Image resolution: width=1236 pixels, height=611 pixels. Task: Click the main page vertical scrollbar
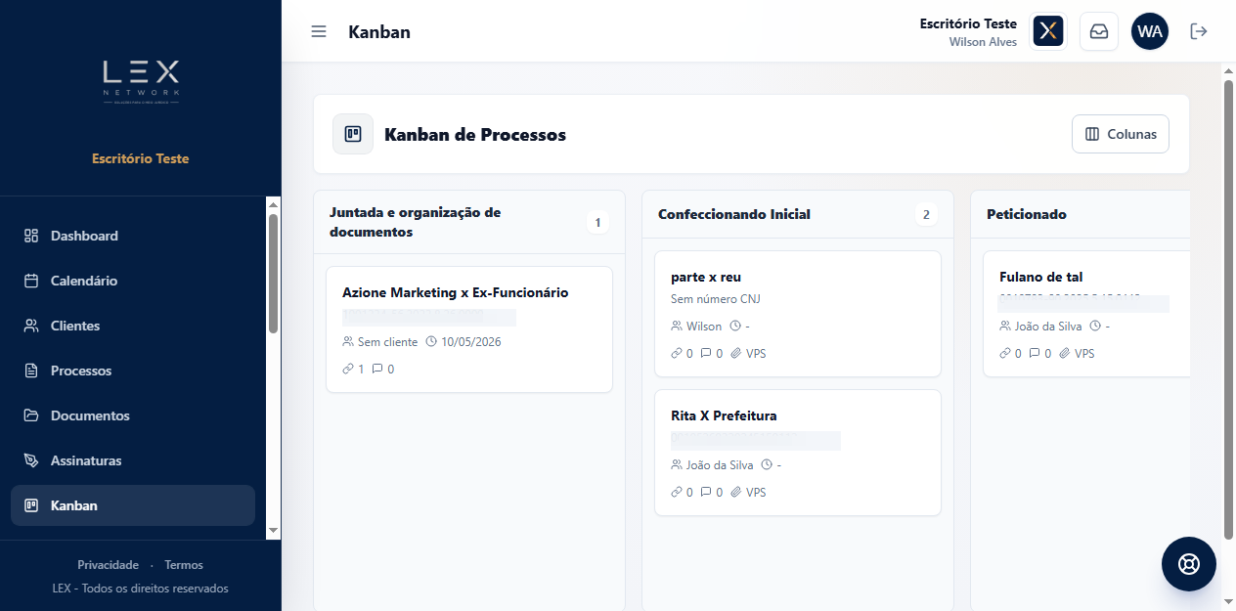coord(1228,309)
